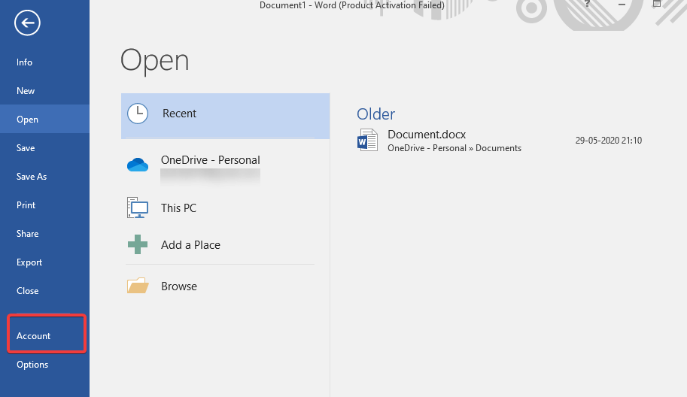Image resolution: width=687 pixels, height=397 pixels.
Task: Click the Recent clock icon
Action: (138, 114)
